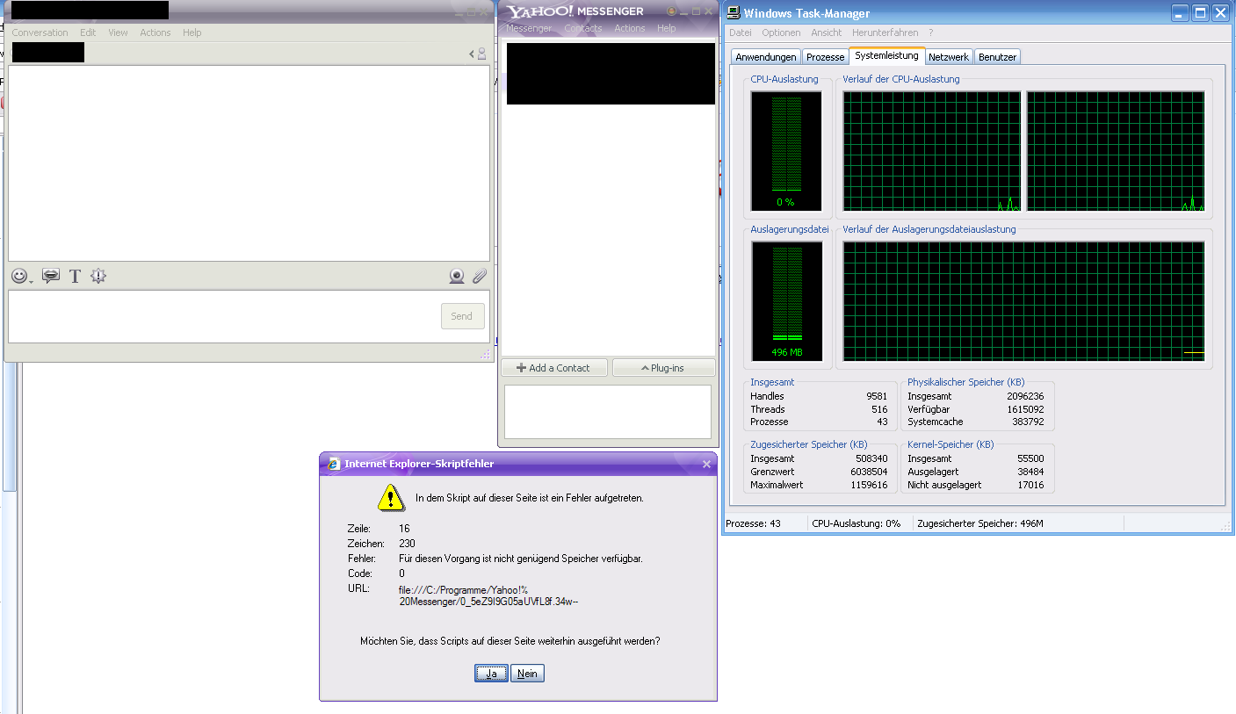1236x714 pixels.
Task: Show contact panel via arrow-person icon
Action: (478, 54)
